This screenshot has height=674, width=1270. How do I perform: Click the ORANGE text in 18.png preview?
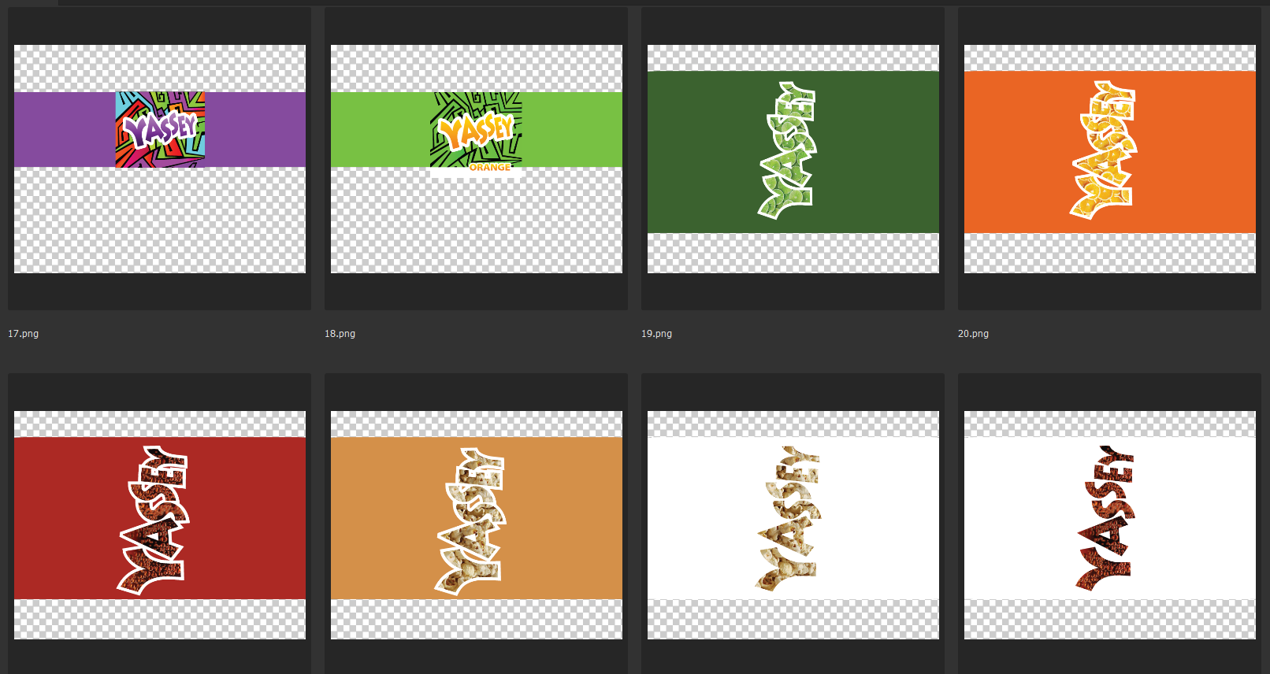pos(489,167)
